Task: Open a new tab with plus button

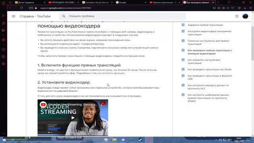Action: click(x=218, y=2)
